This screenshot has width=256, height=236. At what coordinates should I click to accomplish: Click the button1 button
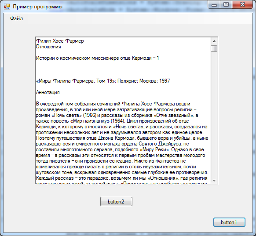[x=229, y=222]
